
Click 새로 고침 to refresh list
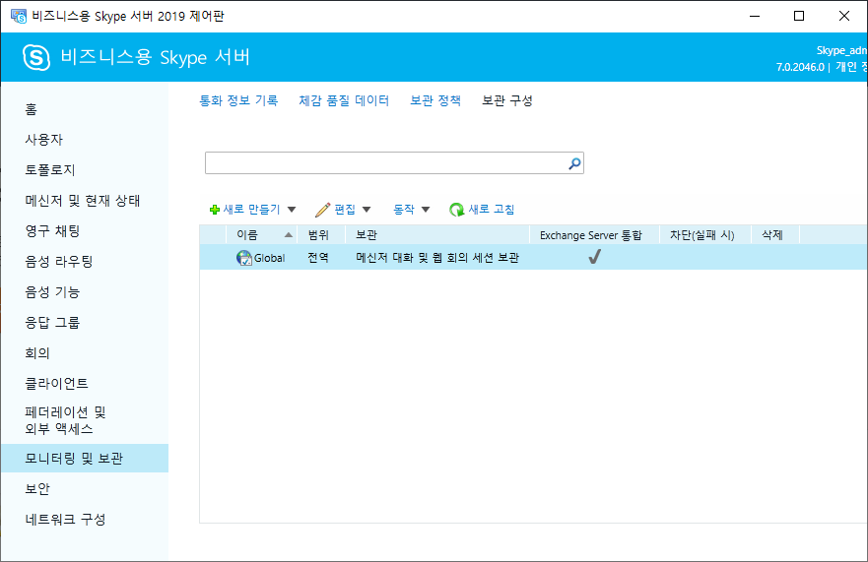click(492, 210)
